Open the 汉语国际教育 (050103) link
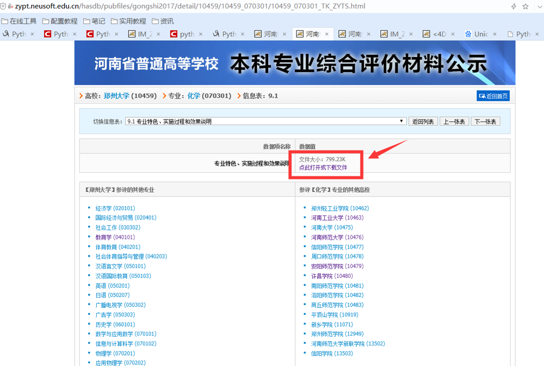This screenshot has height=366, width=544. click(x=123, y=276)
